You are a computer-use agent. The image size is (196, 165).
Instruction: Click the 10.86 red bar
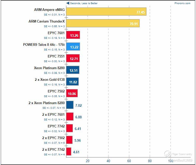tap(72, 93)
